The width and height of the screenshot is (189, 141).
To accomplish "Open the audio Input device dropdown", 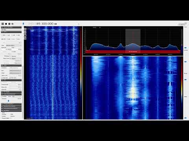I will tap(15, 70).
